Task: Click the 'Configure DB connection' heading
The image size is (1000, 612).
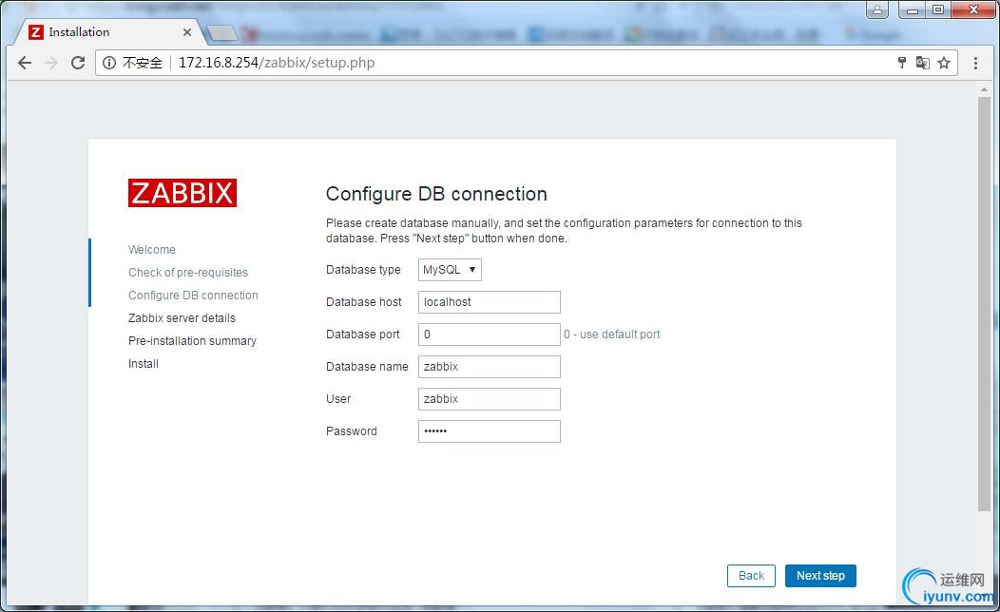Action: [436, 194]
